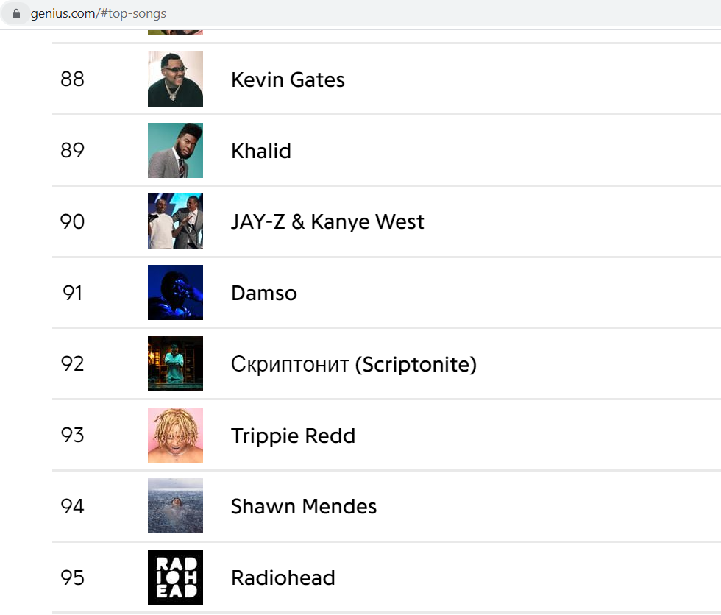The image size is (721, 615).
Task: Open the Kevin Gates artist link
Action: click(288, 79)
